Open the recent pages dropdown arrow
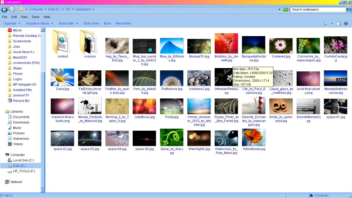352x198 pixels. coord(17,10)
